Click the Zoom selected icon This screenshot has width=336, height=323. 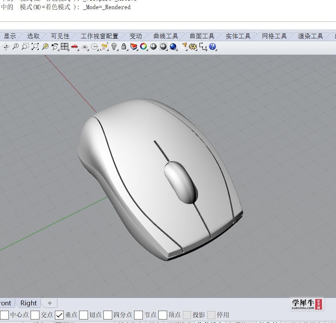[x=45, y=46]
